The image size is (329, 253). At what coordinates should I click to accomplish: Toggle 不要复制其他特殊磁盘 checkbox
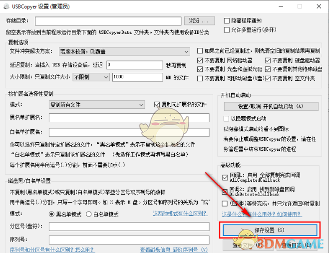268,69
